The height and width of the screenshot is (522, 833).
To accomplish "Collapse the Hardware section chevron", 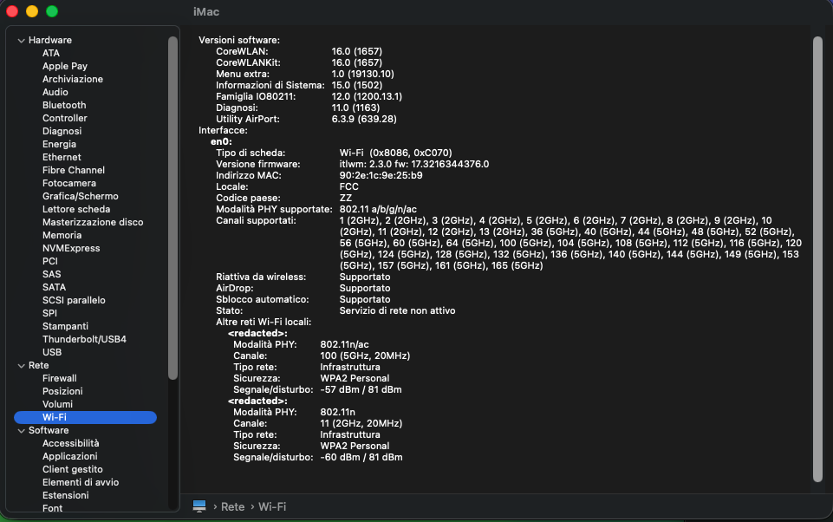I will tap(22, 41).
